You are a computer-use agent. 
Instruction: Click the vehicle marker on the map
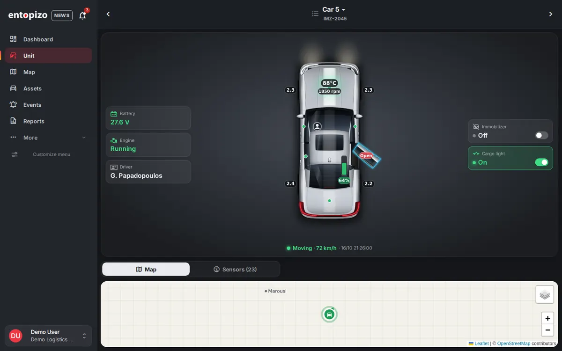pos(329,314)
